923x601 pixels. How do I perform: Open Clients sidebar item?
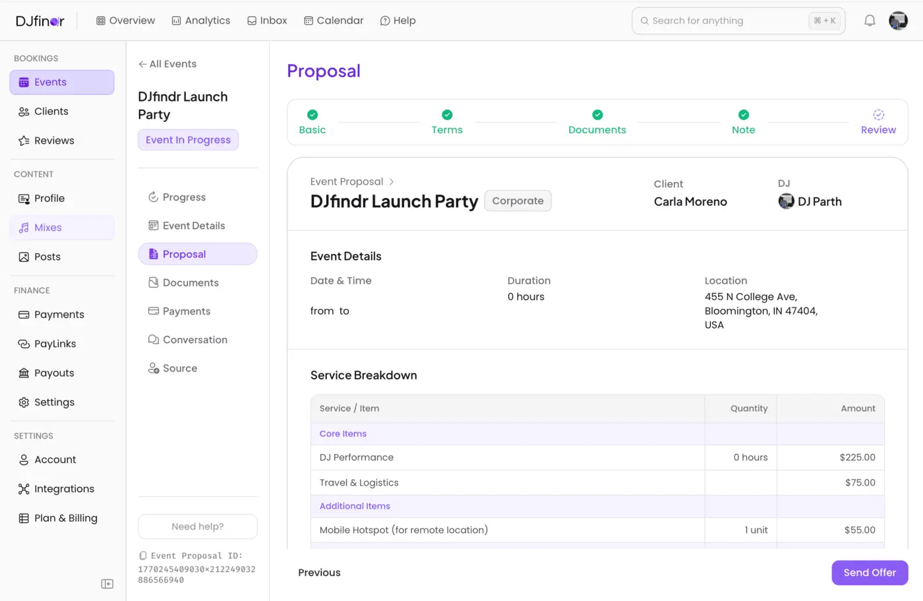click(x=62, y=111)
